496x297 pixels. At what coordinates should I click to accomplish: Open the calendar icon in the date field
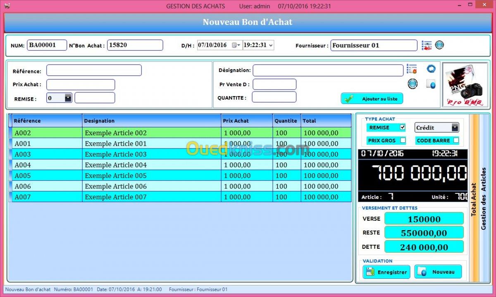235,45
